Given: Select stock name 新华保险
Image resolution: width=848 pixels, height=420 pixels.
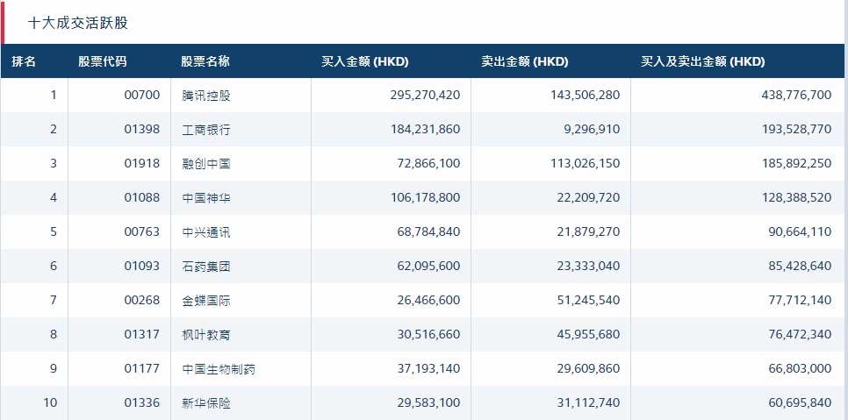Looking at the screenshot, I should pos(206,402).
